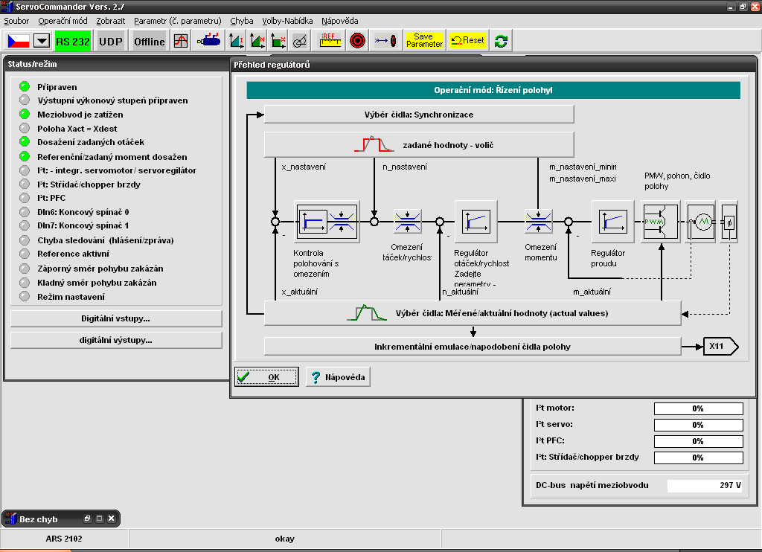
Task: Open the Regulátor proudu block
Action: [x=613, y=222]
